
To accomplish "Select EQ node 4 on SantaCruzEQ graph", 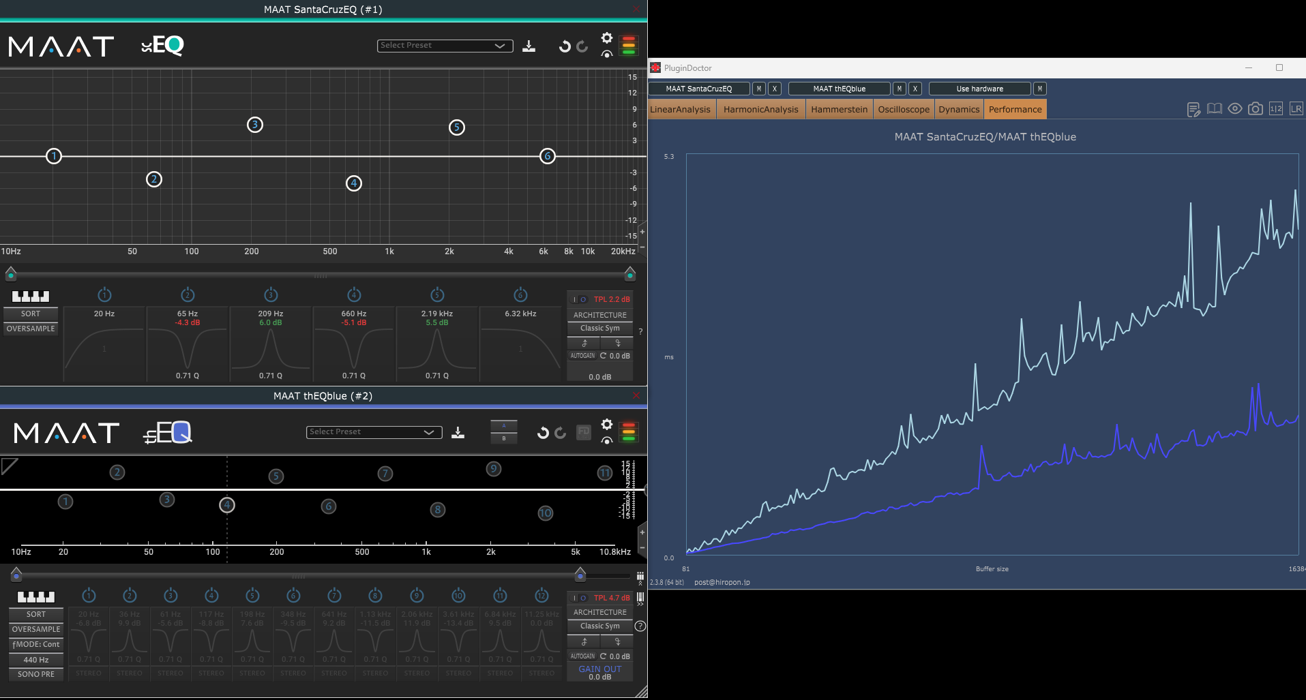I will click(x=354, y=183).
